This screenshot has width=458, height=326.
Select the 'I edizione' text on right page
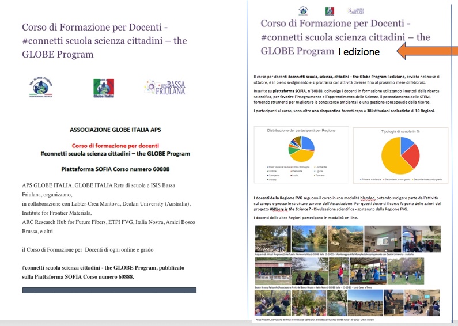click(x=359, y=52)
